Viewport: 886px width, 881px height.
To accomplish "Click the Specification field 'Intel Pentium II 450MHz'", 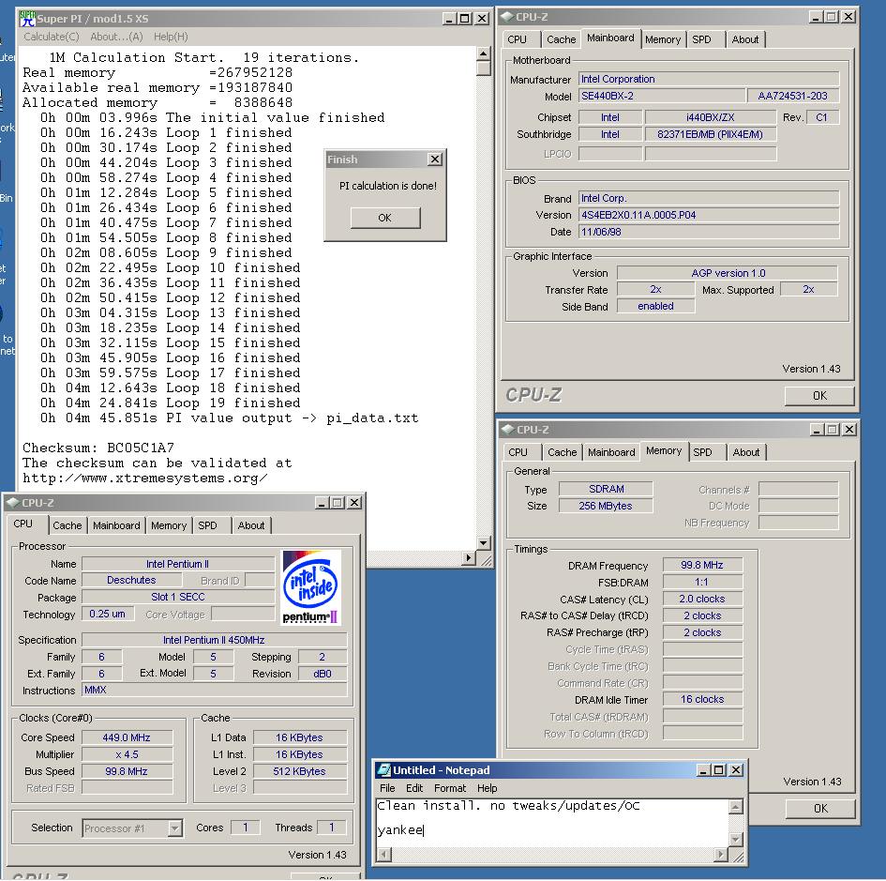I will coord(214,640).
